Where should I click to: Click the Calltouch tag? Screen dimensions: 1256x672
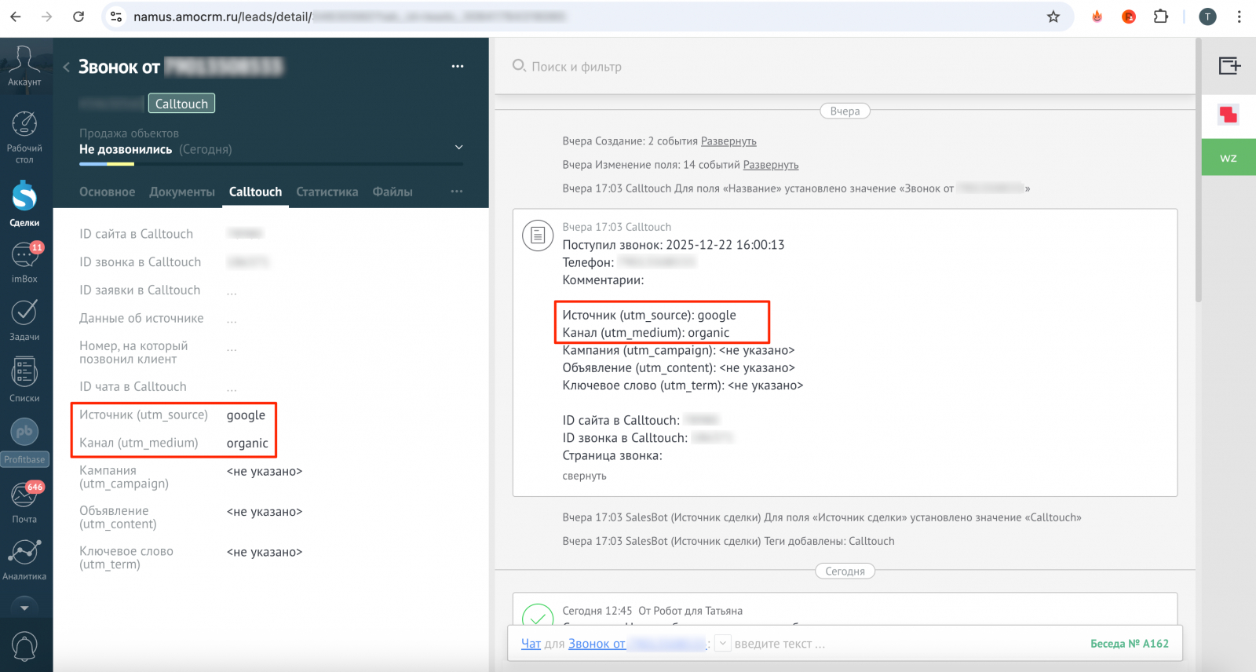click(x=181, y=104)
